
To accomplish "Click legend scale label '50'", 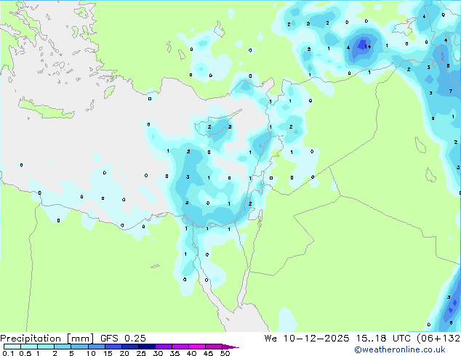I will [x=225, y=353].
